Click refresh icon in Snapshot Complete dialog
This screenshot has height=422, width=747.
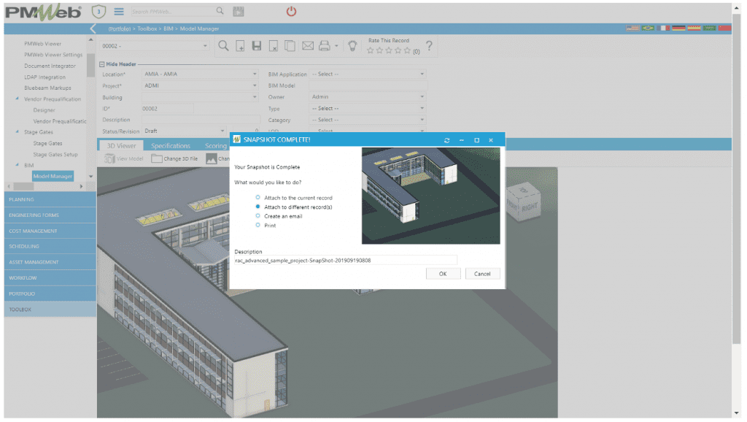(447, 140)
